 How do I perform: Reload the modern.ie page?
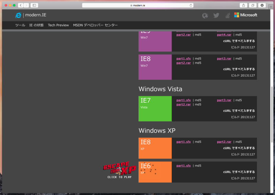pyautogui.click(x=191, y=5)
